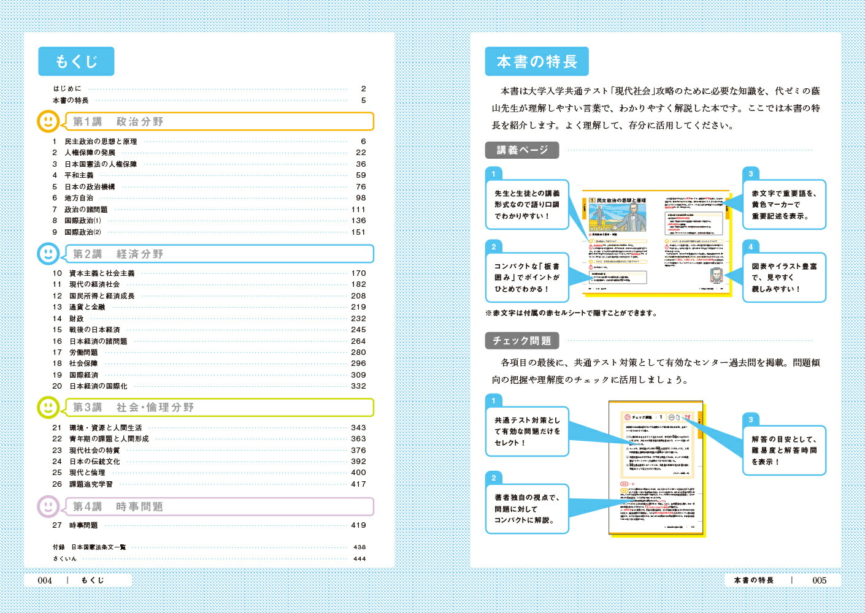Open the 現代社会の特質 entry
This screenshot has width=865, height=613.
coord(209,451)
